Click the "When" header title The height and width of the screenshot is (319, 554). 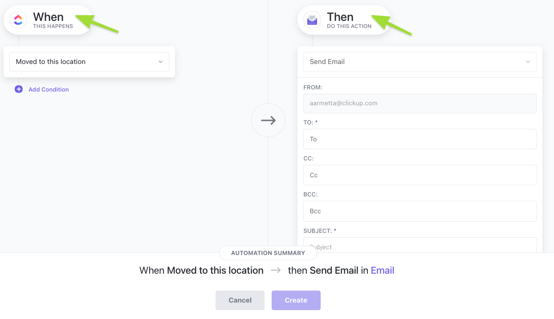click(48, 17)
